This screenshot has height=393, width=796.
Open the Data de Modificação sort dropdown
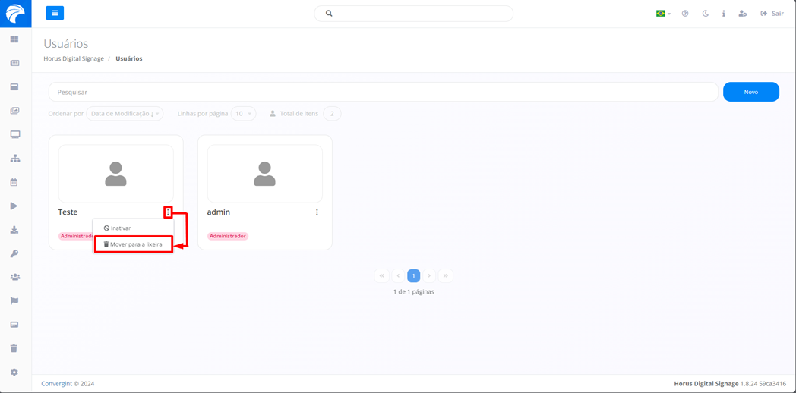(125, 114)
